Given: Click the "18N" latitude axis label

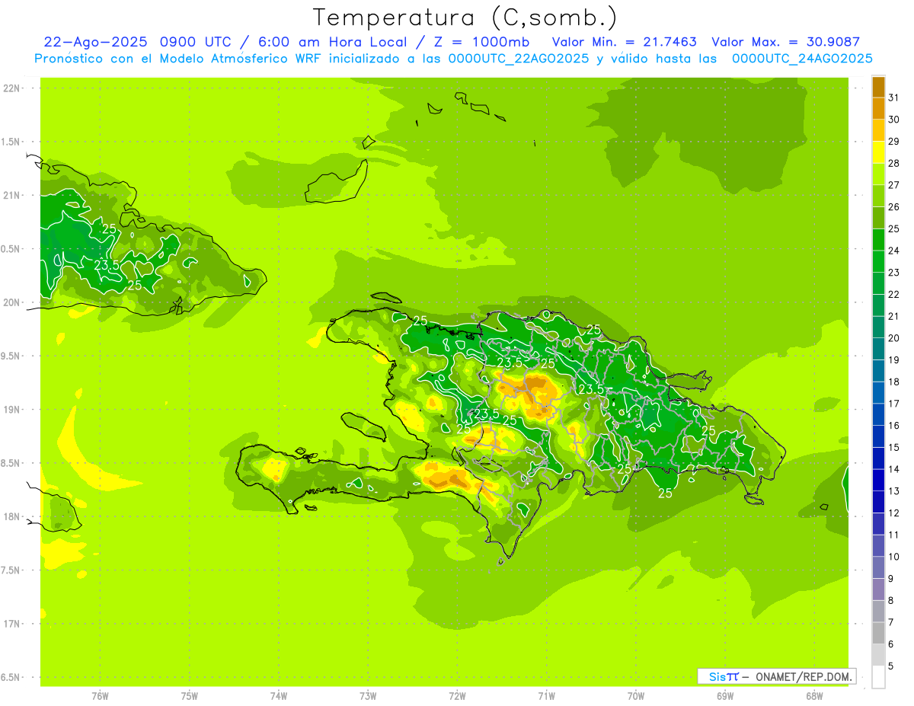Looking at the screenshot, I should coord(11,516).
